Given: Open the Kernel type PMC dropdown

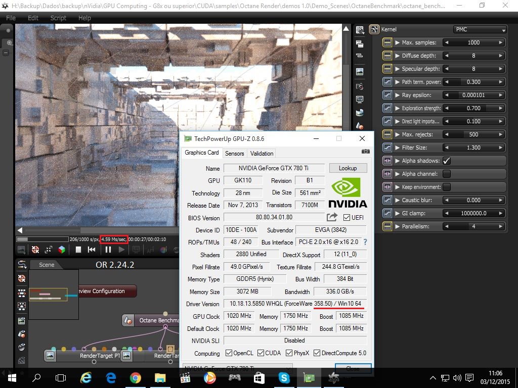Looking at the screenshot, I should [480, 29].
